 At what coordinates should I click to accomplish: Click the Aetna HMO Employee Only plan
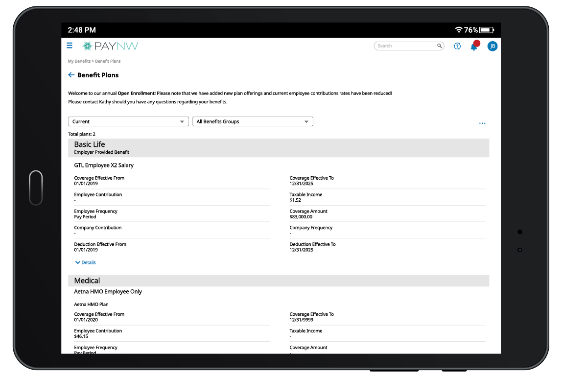[x=107, y=291]
